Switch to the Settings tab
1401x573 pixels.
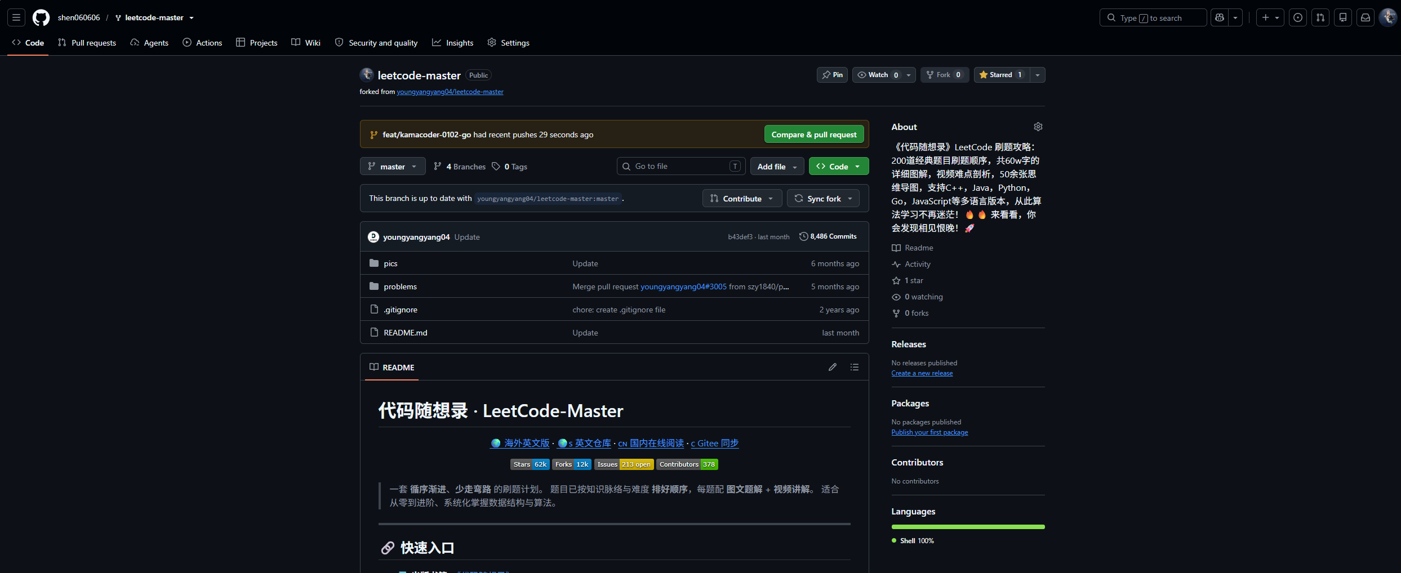[x=508, y=43]
